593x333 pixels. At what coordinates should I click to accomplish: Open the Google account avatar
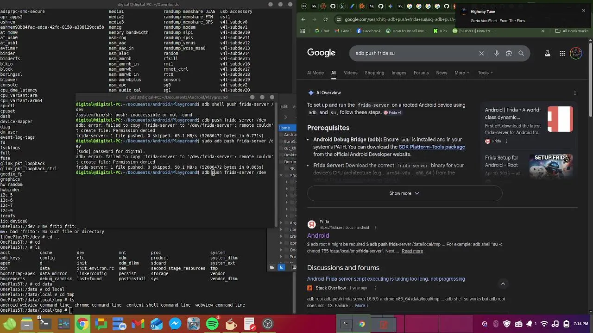point(576,53)
